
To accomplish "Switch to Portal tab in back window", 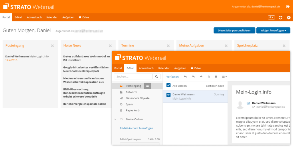I will tap(6, 17).
